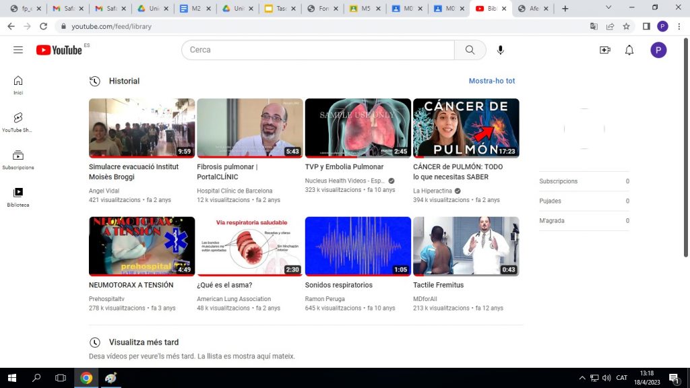Activate voice search microphone icon
This screenshot has width=690, height=388.
500,50
